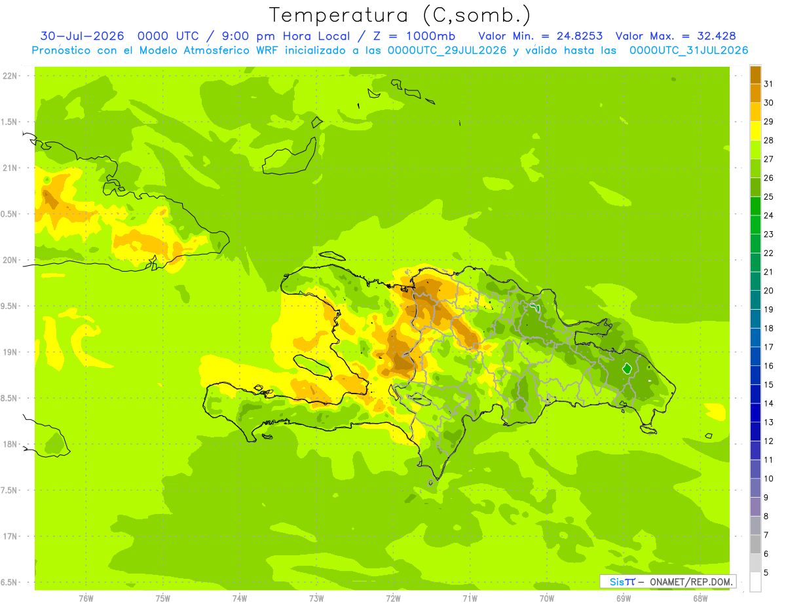Click the '75W' longitude label
The width and height of the screenshot is (786, 607).
point(163,598)
